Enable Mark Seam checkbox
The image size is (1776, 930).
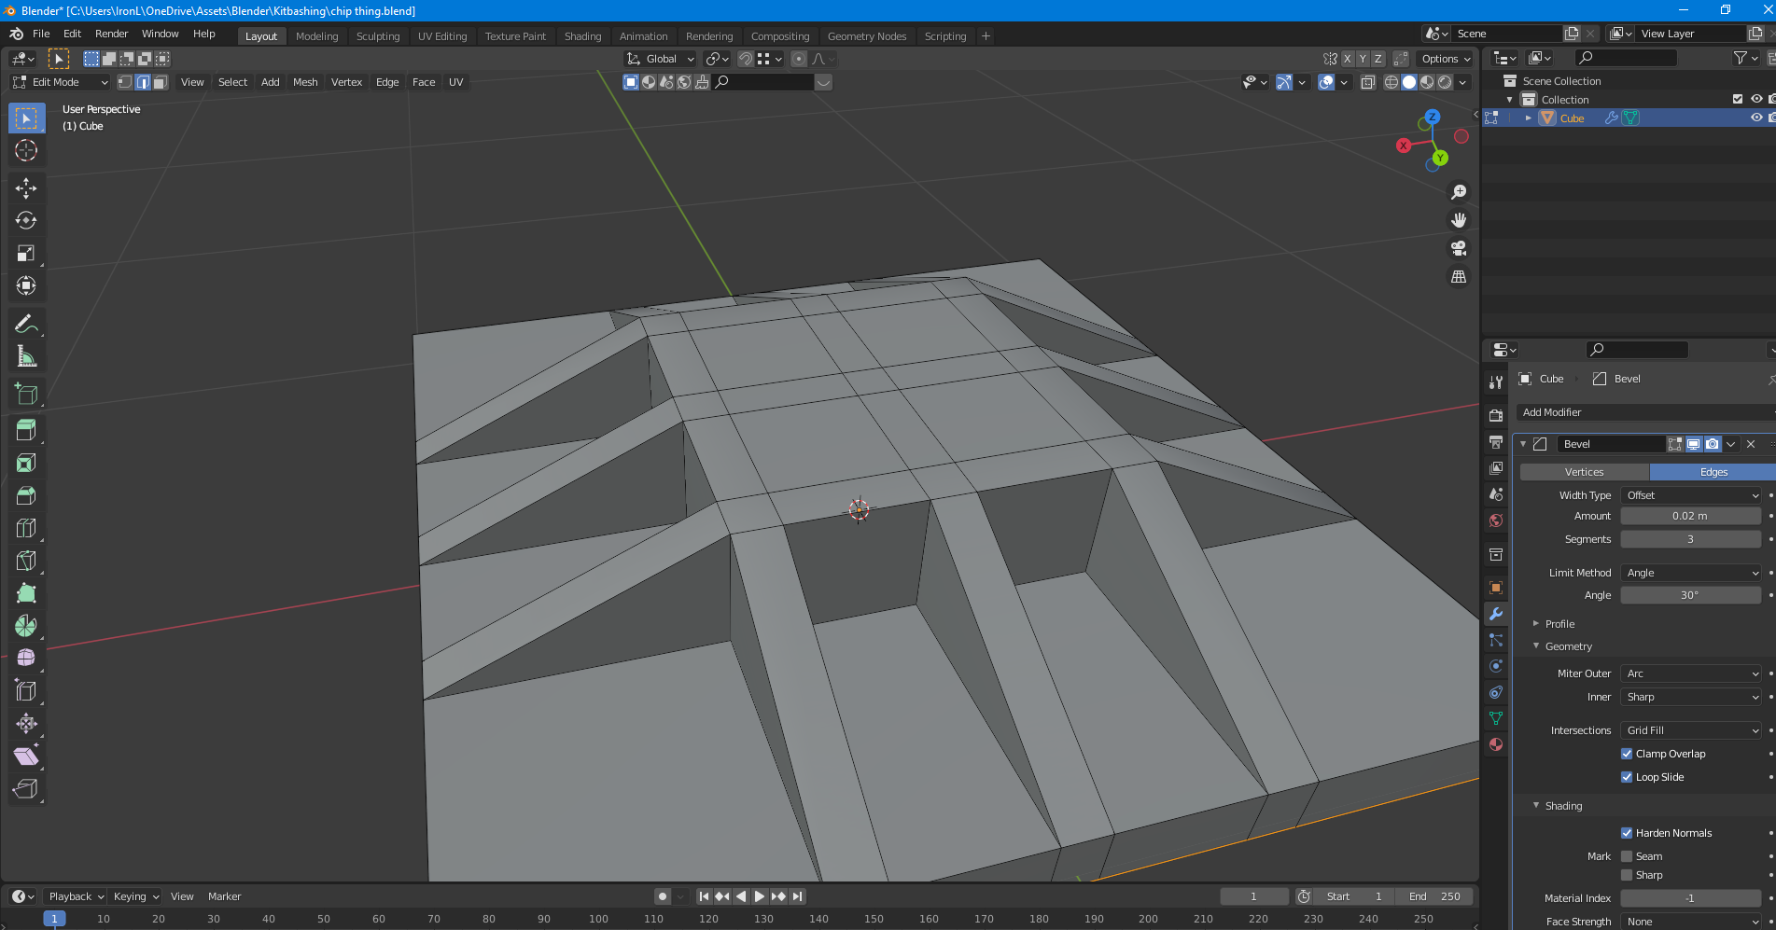point(1627,856)
